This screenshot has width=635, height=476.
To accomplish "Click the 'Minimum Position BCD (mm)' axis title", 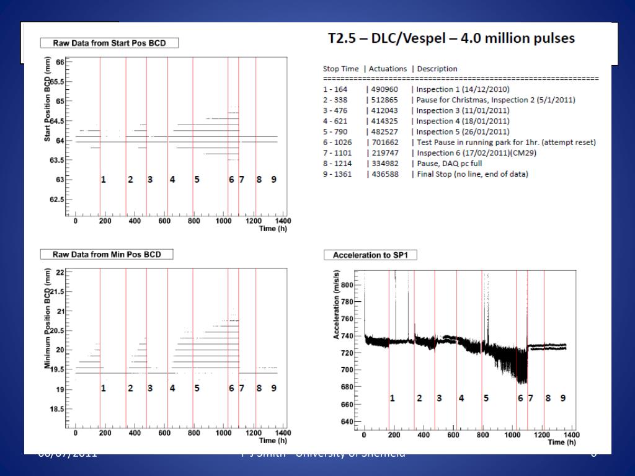I will point(47,318).
